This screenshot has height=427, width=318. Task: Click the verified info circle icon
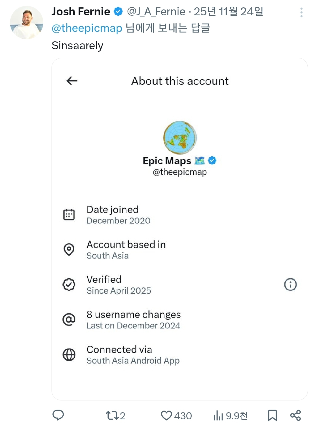point(290,284)
